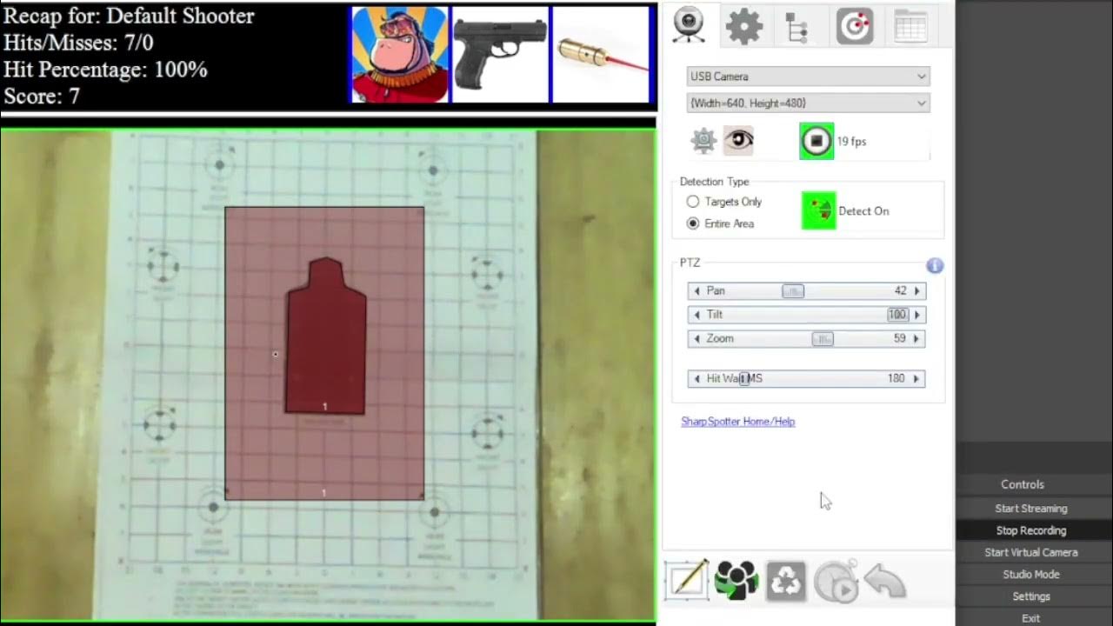Image resolution: width=1113 pixels, height=626 pixels.
Task: Click the green stop camera button
Action: 816,141
